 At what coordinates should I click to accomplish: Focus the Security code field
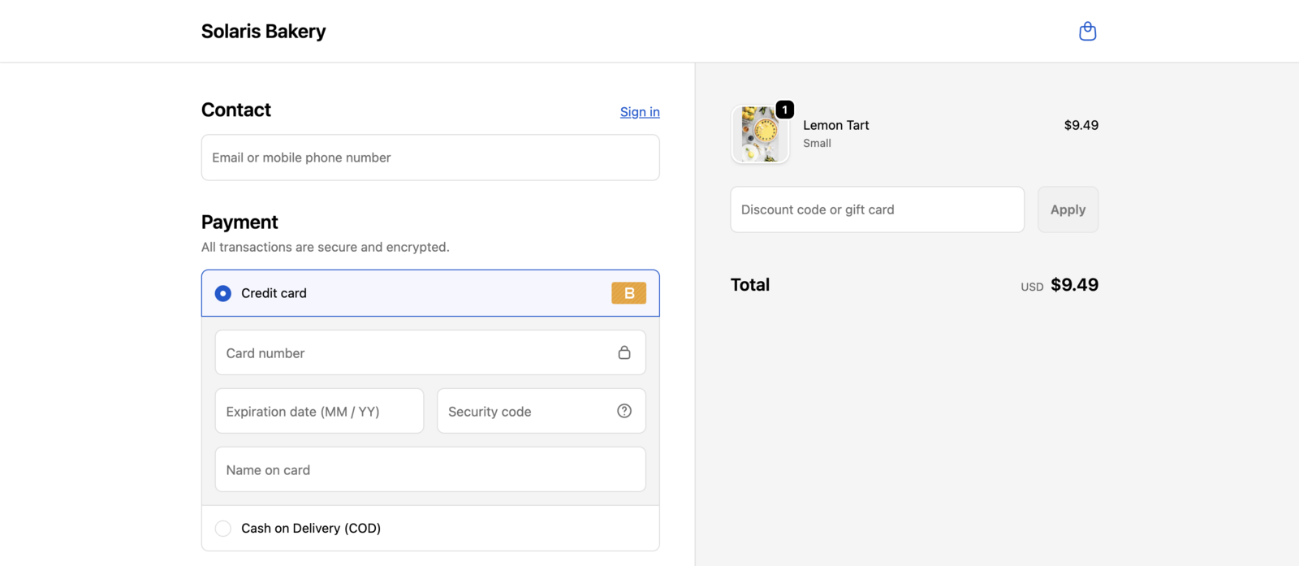click(542, 411)
